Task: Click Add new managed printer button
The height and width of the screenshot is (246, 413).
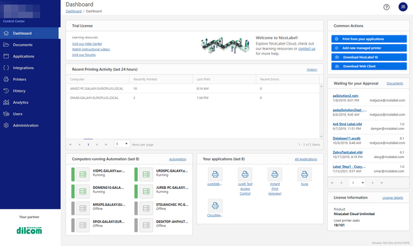Action: click(x=368, y=48)
